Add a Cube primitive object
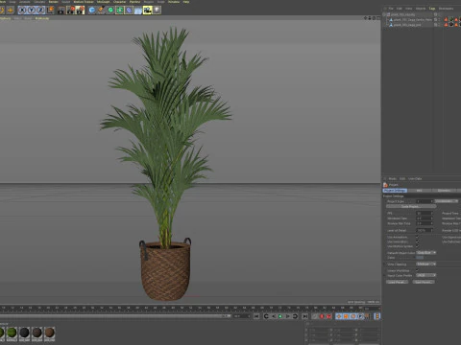The width and height of the screenshot is (461, 345). click(92, 11)
